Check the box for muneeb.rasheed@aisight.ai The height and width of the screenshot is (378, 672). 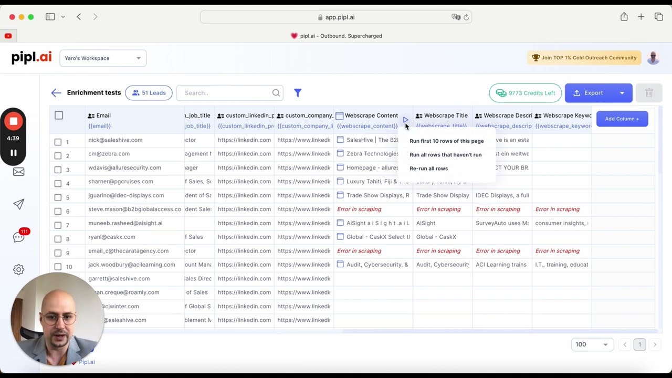click(x=58, y=225)
